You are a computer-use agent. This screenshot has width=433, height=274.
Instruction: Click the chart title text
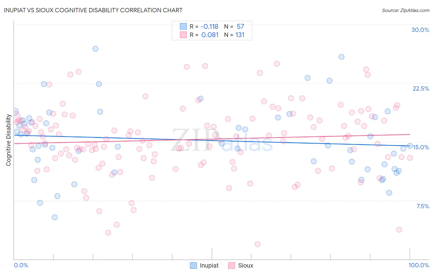pos(93,10)
